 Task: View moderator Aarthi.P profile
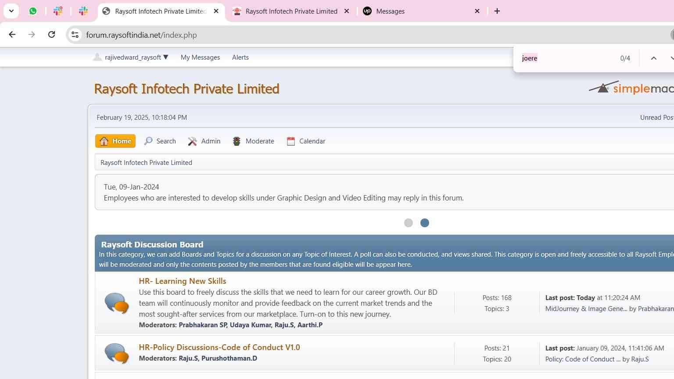pyautogui.click(x=310, y=325)
